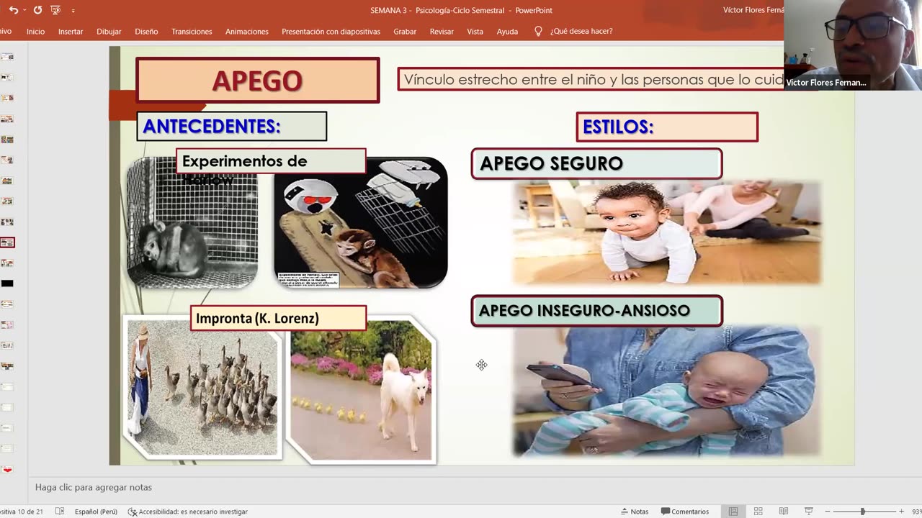Open the Inicio ribbon tab
The width and height of the screenshot is (922, 518).
35,32
